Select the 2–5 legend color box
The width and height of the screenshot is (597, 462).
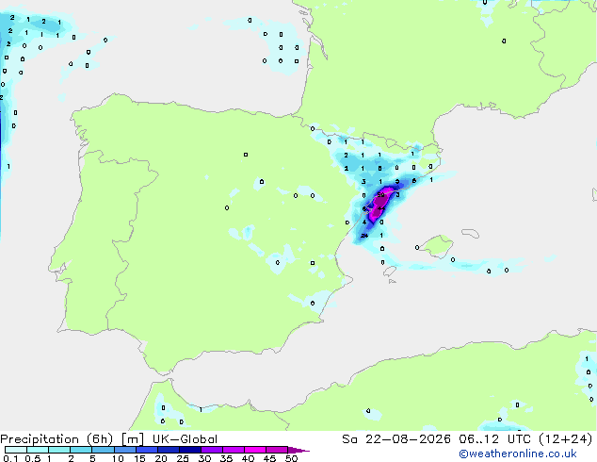pos(81,450)
